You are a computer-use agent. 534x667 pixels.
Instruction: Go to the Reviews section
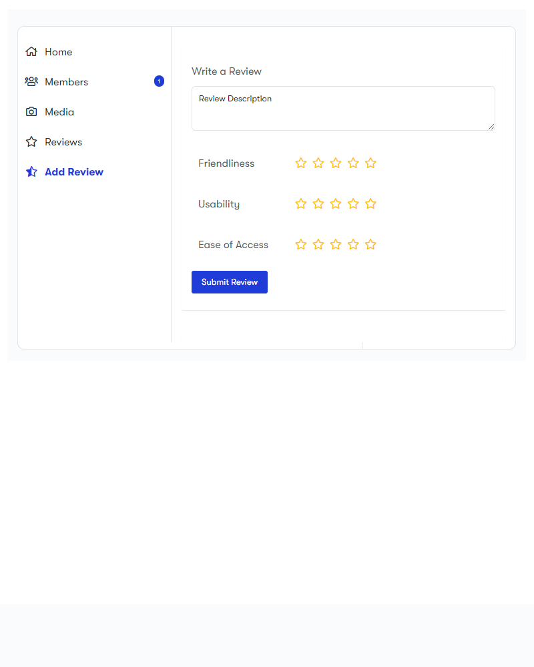[63, 142]
